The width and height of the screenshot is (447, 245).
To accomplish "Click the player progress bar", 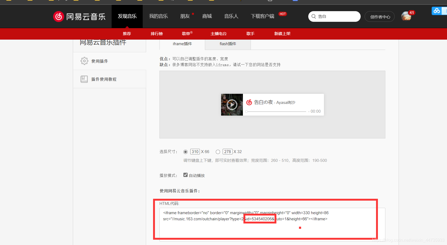I will 276,112.
